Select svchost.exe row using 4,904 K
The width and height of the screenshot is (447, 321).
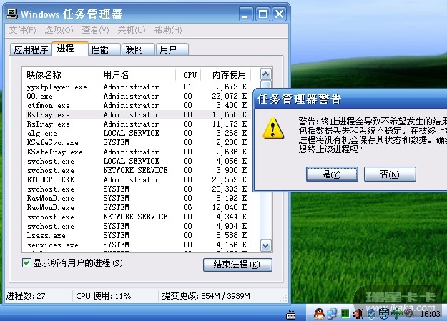pos(137,226)
